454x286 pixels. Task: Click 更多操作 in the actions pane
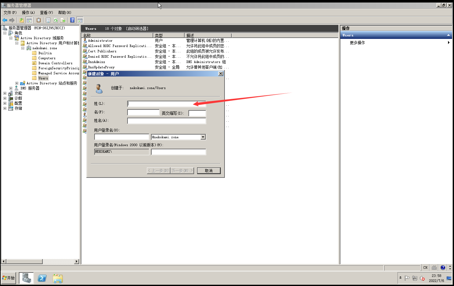(x=357, y=43)
